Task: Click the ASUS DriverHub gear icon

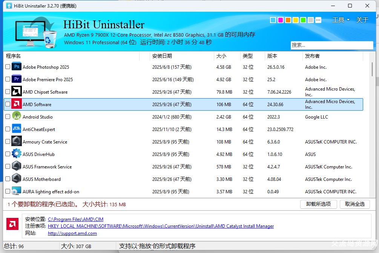Action: tap(17, 154)
